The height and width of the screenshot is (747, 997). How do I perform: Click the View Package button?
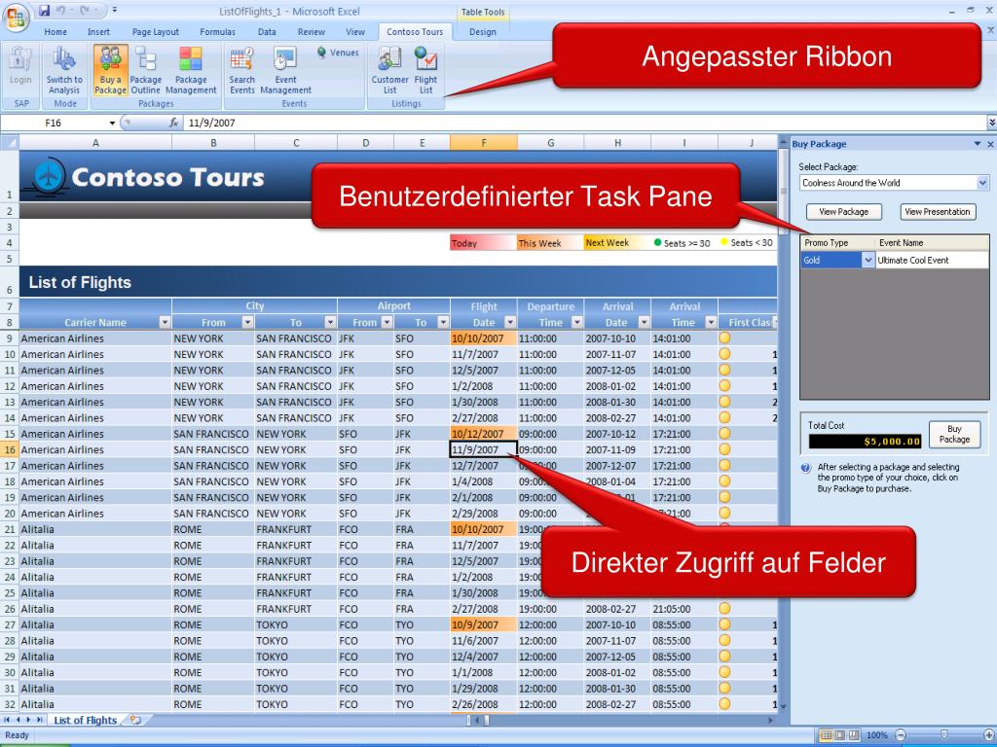(x=844, y=211)
